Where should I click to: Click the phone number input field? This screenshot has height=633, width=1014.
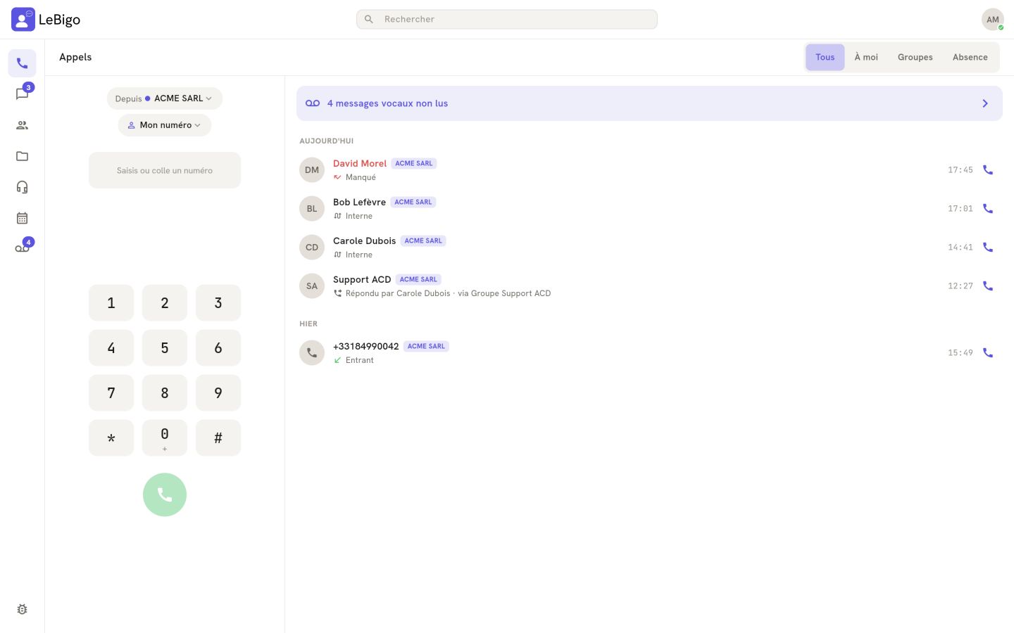tap(165, 170)
